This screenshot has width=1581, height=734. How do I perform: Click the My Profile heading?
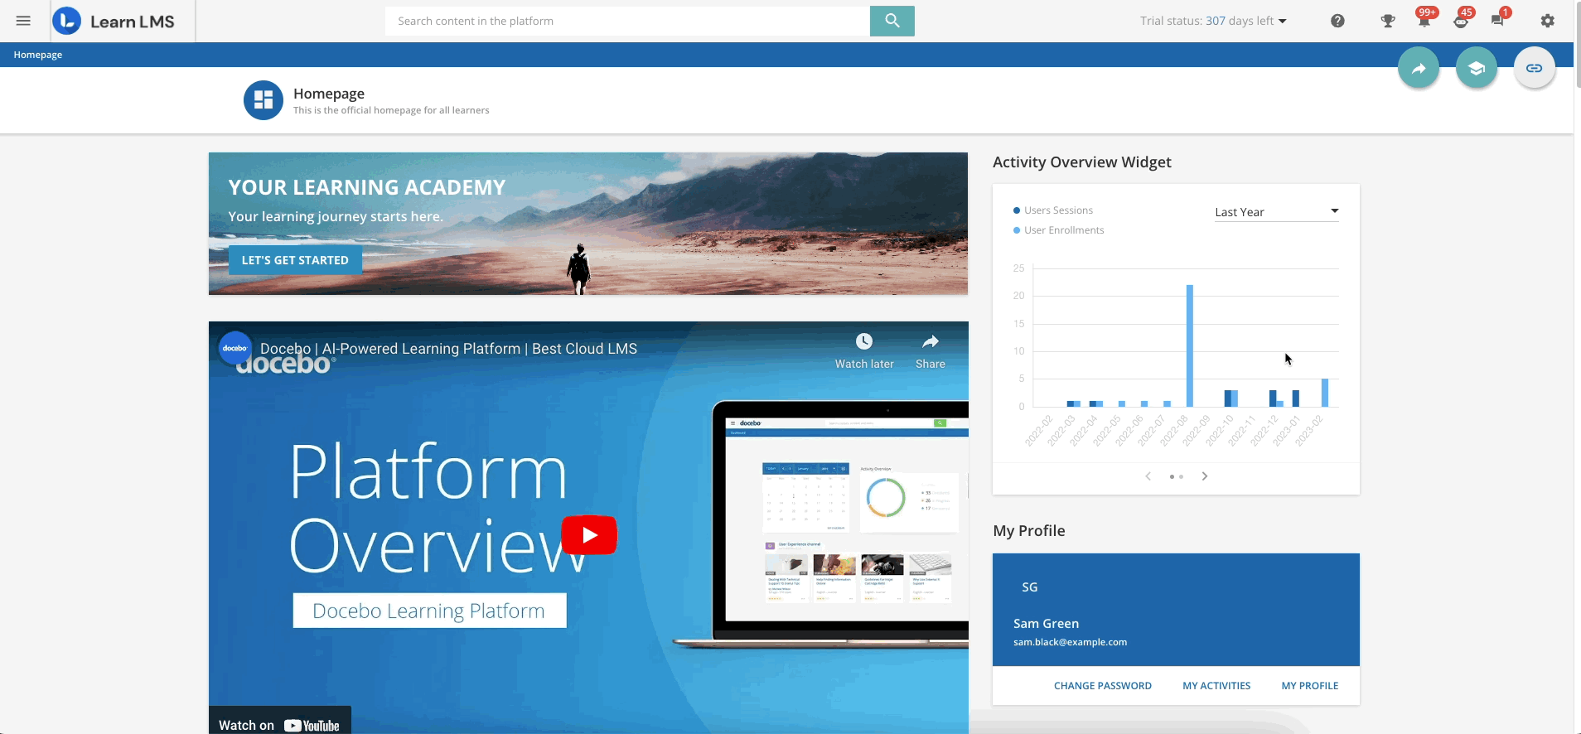[x=1029, y=531]
